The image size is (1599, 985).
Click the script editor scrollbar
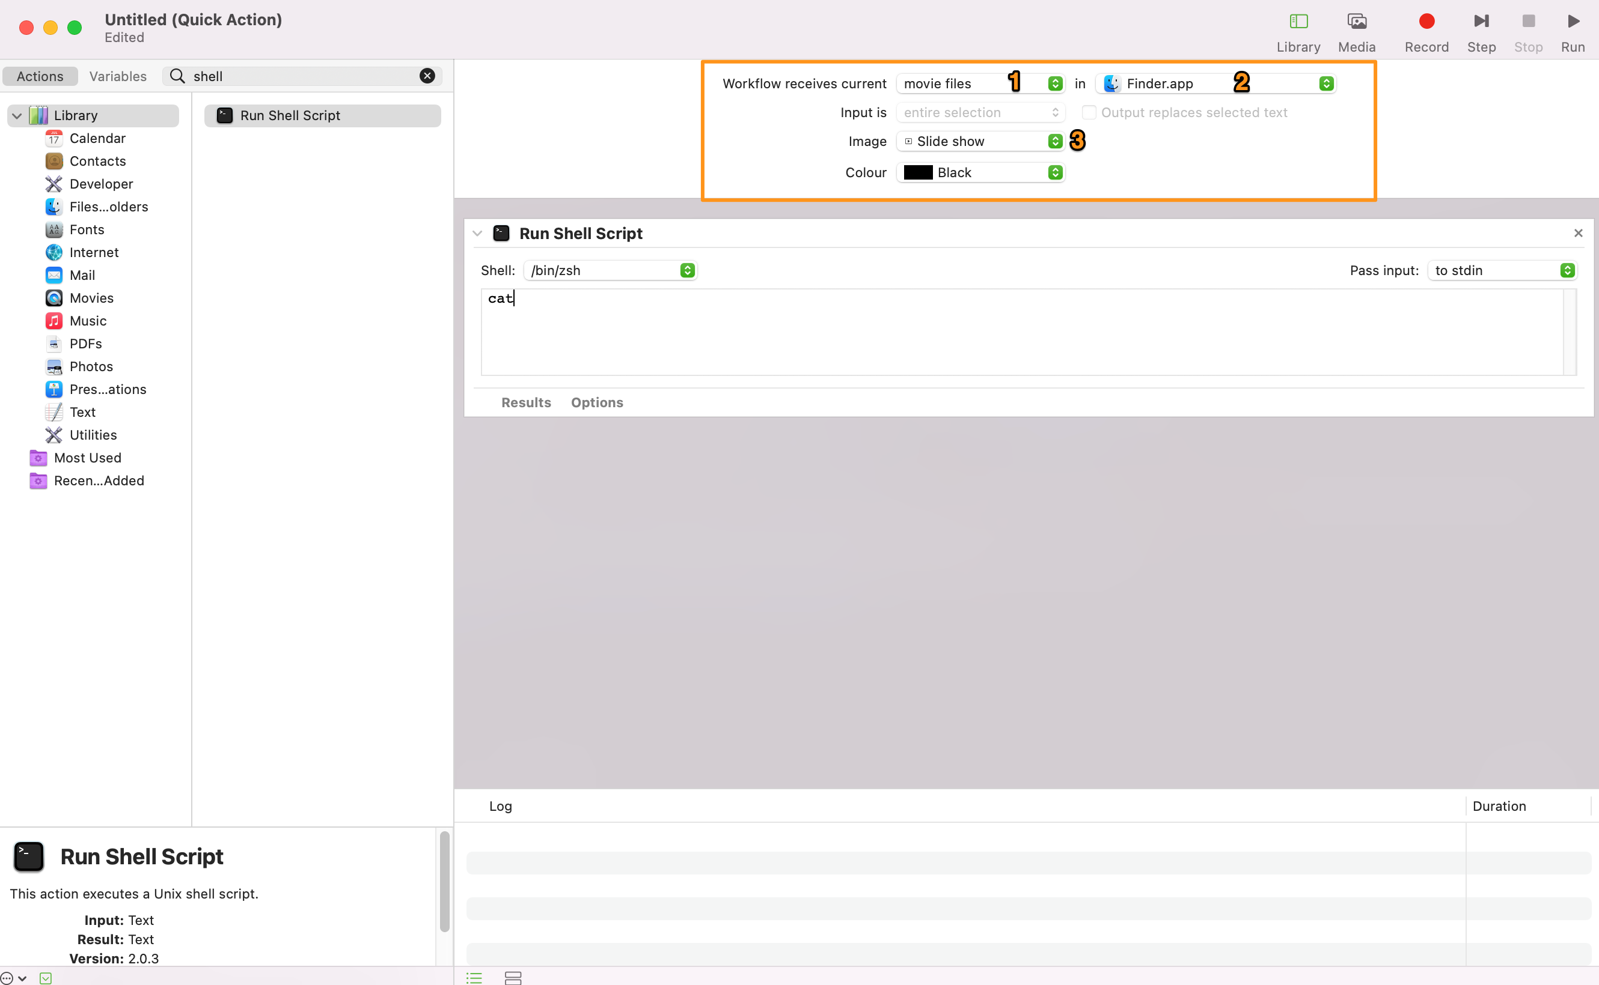1570,332
